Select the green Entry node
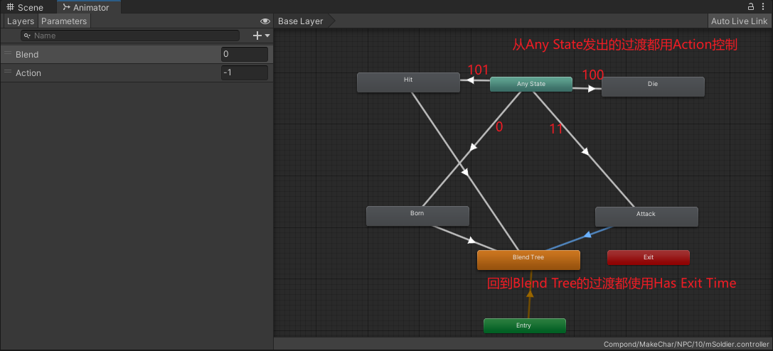Viewport: 773px width, 351px height. 525,326
